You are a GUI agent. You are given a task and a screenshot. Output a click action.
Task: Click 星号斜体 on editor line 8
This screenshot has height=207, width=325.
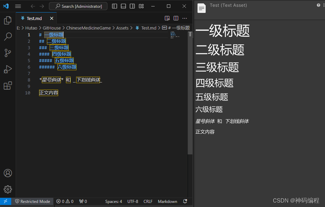(x=51, y=80)
